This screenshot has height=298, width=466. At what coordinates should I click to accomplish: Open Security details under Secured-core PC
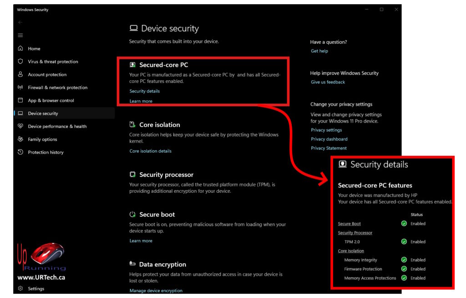pos(144,91)
